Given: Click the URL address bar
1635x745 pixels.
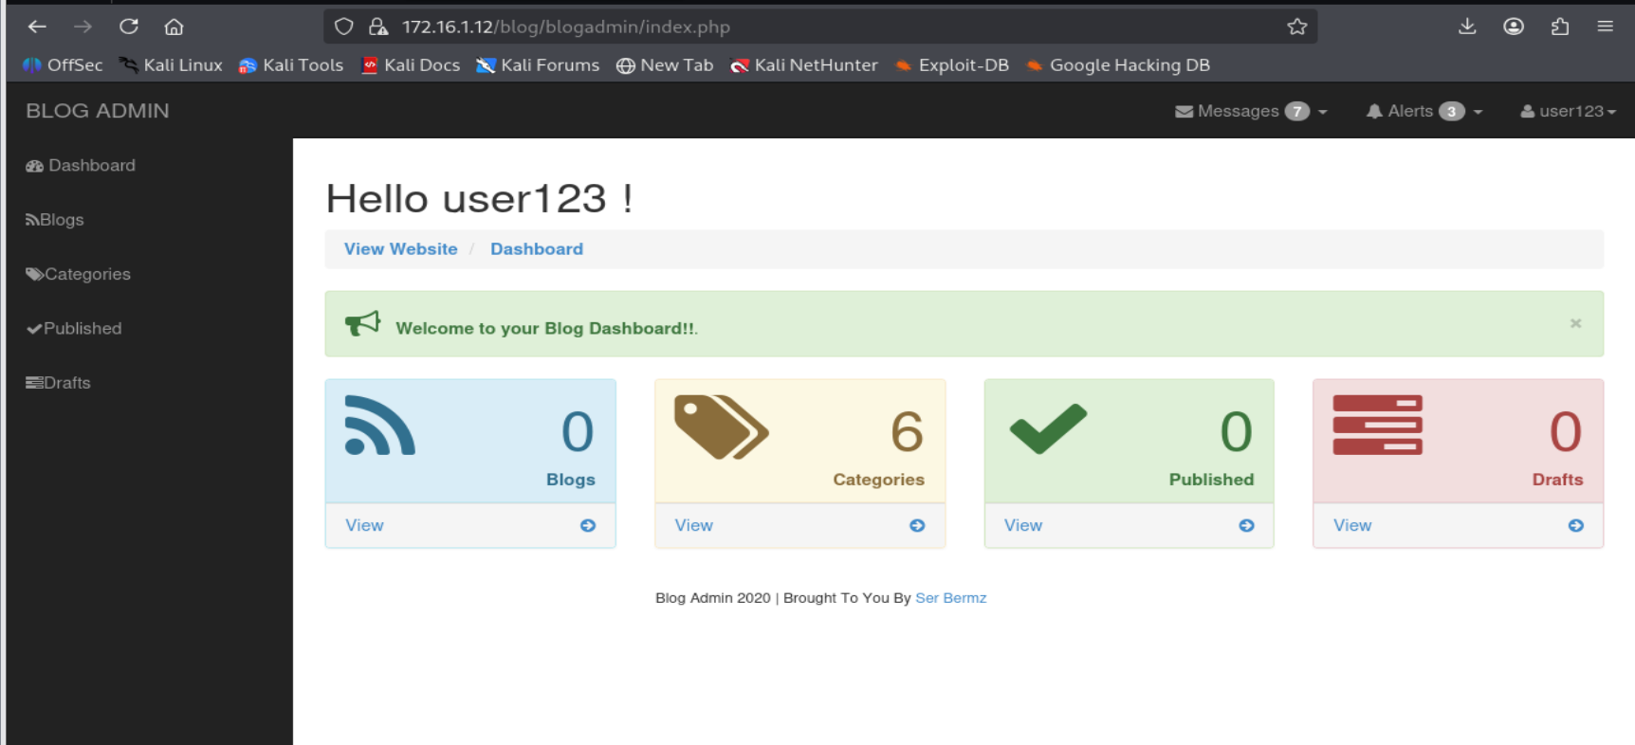Looking at the screenshot, I should 820,27.
